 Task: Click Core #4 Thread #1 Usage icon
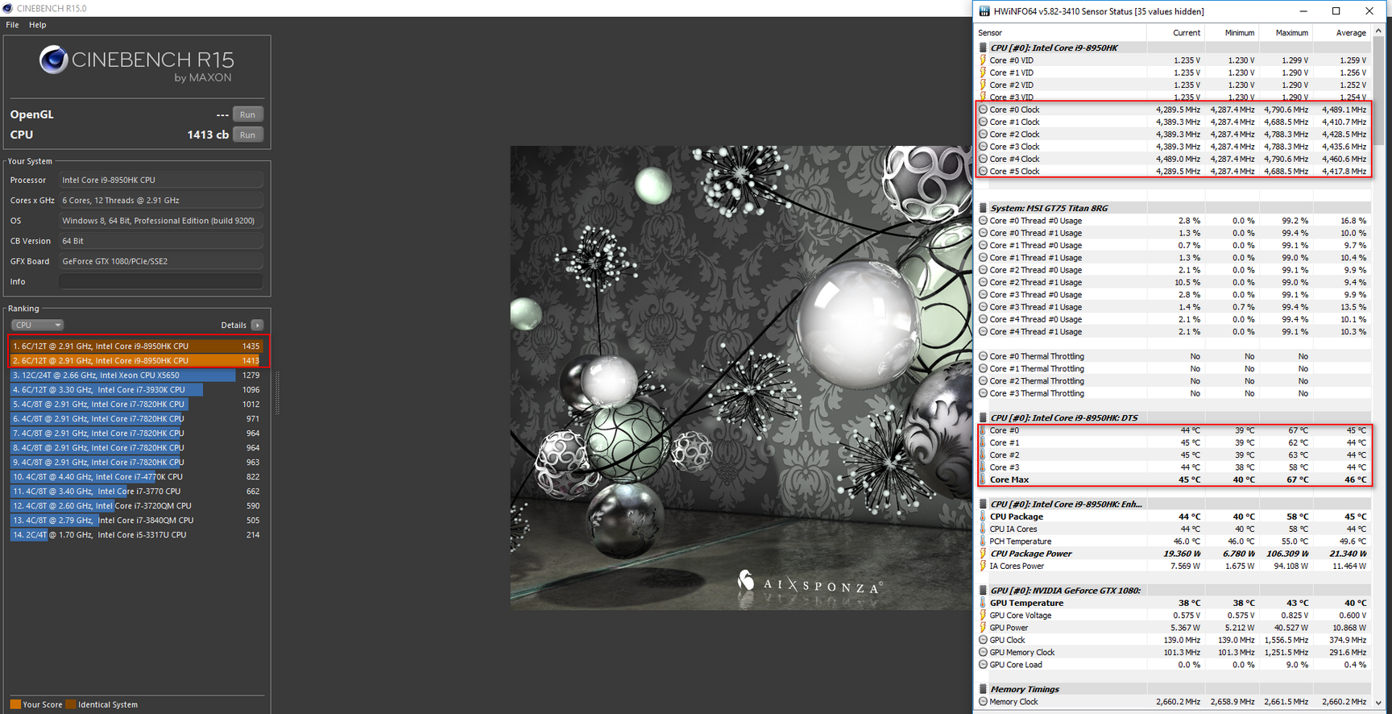[x=983, y=331]
